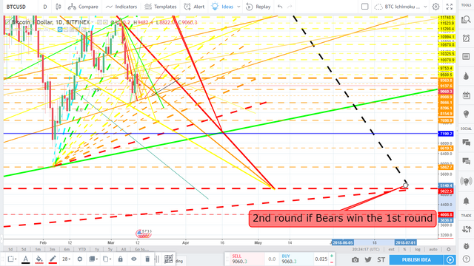
Task: Open the order panel arrows icon
Action: pyautogui.click(x=466, y=229)
